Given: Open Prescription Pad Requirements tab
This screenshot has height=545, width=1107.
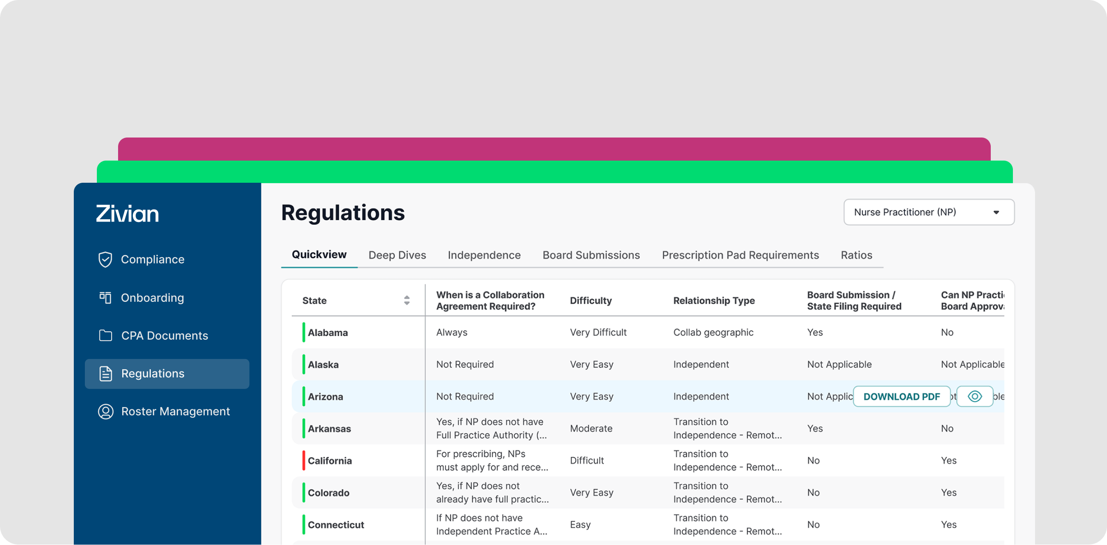Looking at the screenshot, I should pos(740,255).
